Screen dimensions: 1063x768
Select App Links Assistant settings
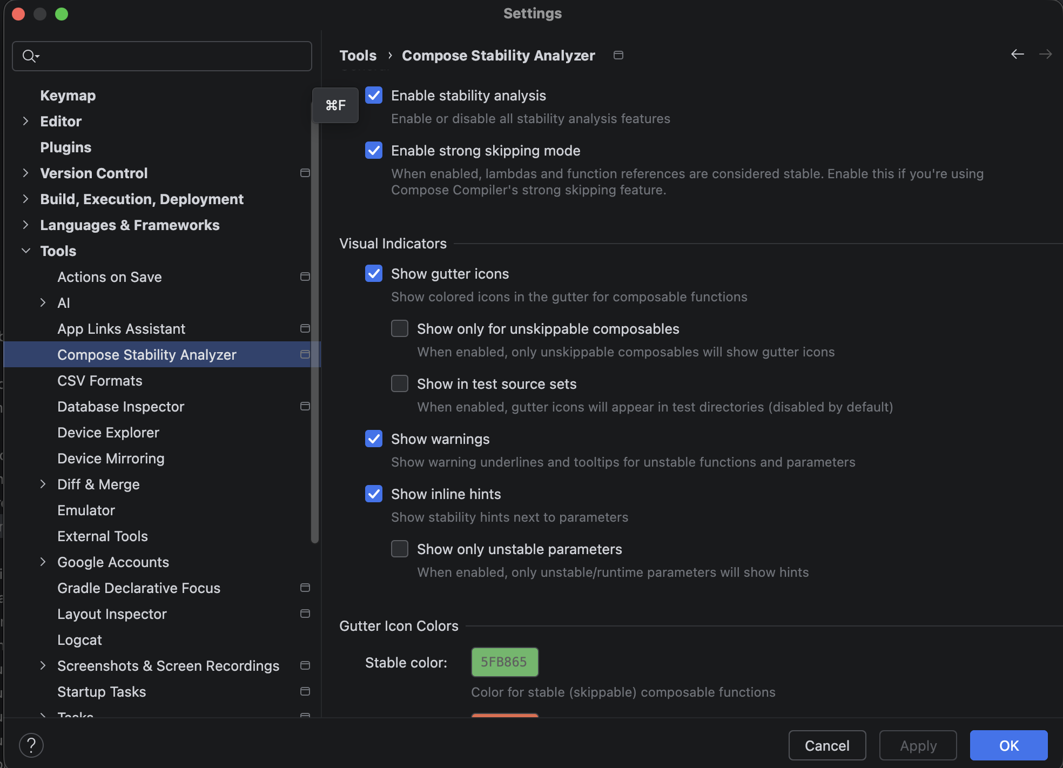[122, 329]
